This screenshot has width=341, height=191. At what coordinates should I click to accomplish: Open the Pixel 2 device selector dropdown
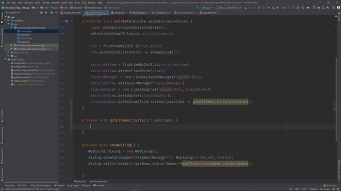(x=229, y=7)
